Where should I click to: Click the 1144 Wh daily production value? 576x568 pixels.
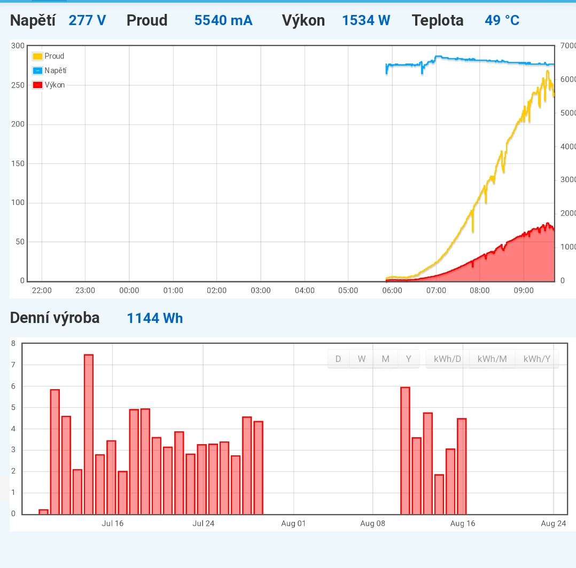[x=154, y=319]
